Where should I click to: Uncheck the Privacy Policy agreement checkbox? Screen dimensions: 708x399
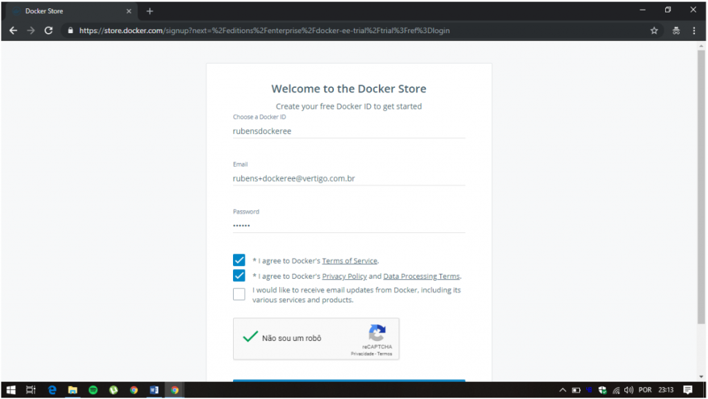[239, 276]
